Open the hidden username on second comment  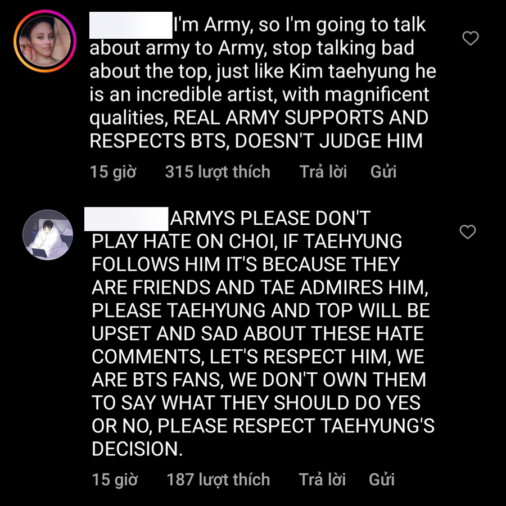(x=126, y=218)
